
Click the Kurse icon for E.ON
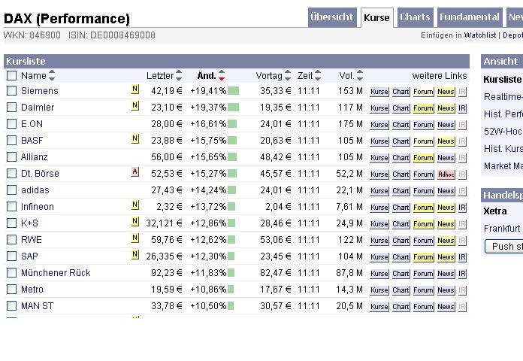click(x=379, y=124)
